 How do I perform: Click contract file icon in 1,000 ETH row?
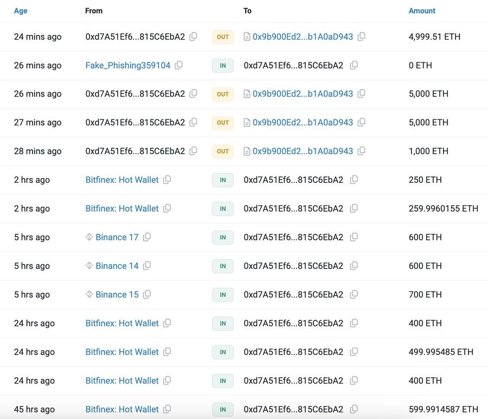tap(247, 151)
